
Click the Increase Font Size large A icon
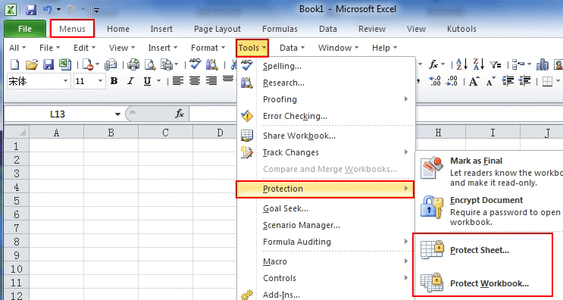coord(474,82)
